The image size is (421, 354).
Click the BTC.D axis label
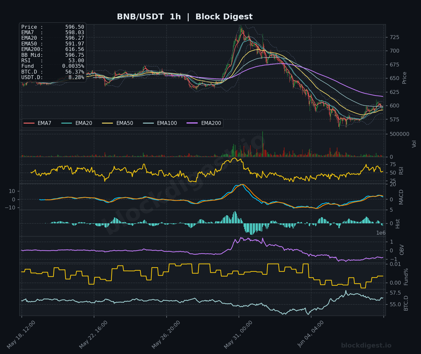point(406,303)
